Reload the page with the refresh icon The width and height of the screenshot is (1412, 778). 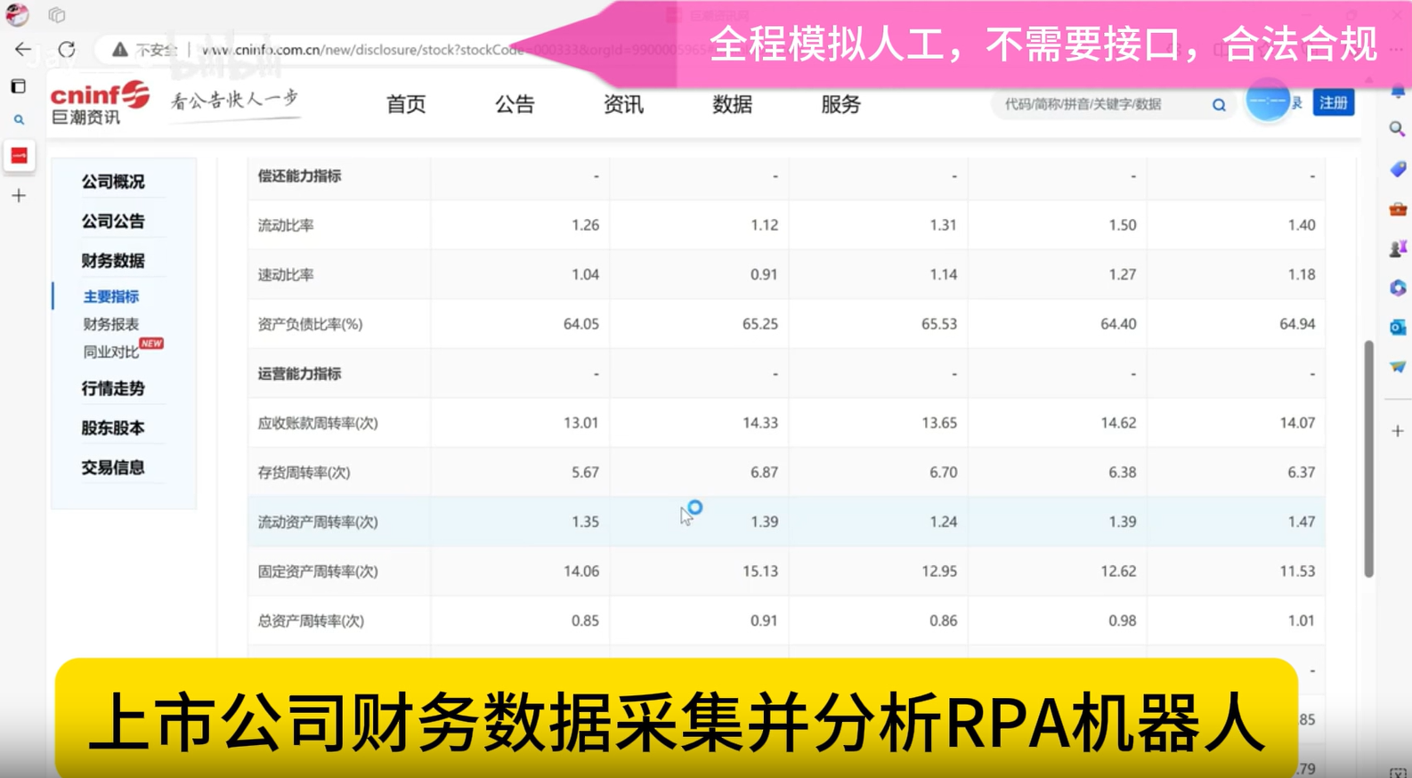[x=67, y=50]
